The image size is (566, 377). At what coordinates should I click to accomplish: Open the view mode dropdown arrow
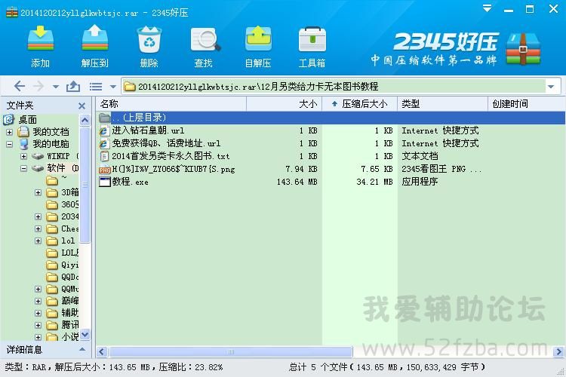click(113, 87)
